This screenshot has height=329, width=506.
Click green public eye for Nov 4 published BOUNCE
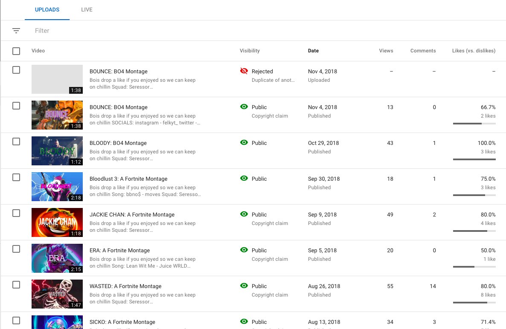[x=244, y=107]
